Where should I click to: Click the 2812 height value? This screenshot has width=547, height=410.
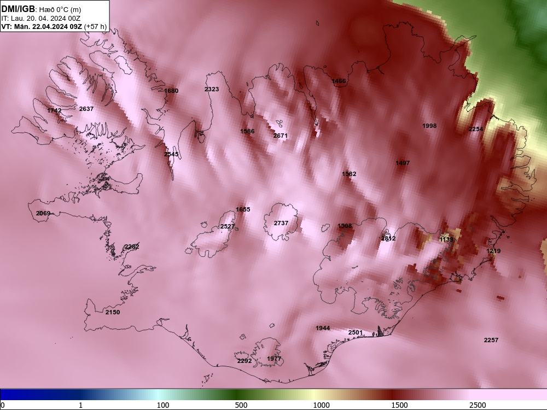coord(388,238)
